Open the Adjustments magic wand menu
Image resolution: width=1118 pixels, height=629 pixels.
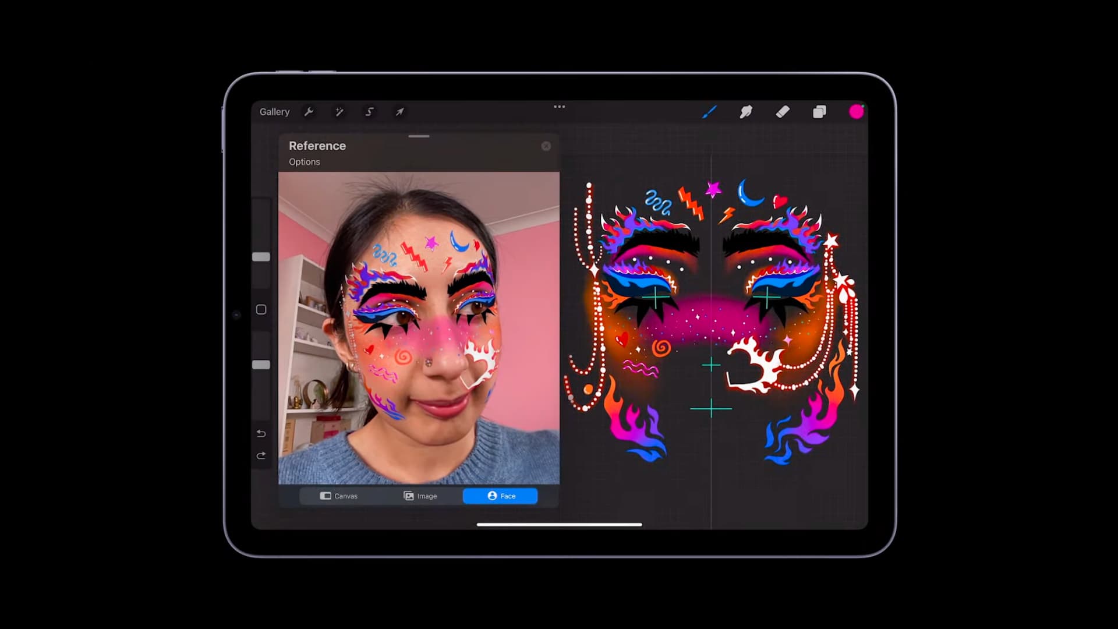(339, 112)
